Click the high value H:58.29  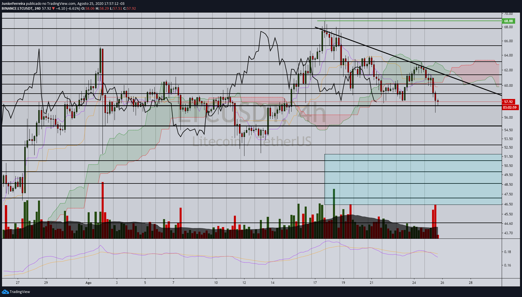tap(102, 9)
